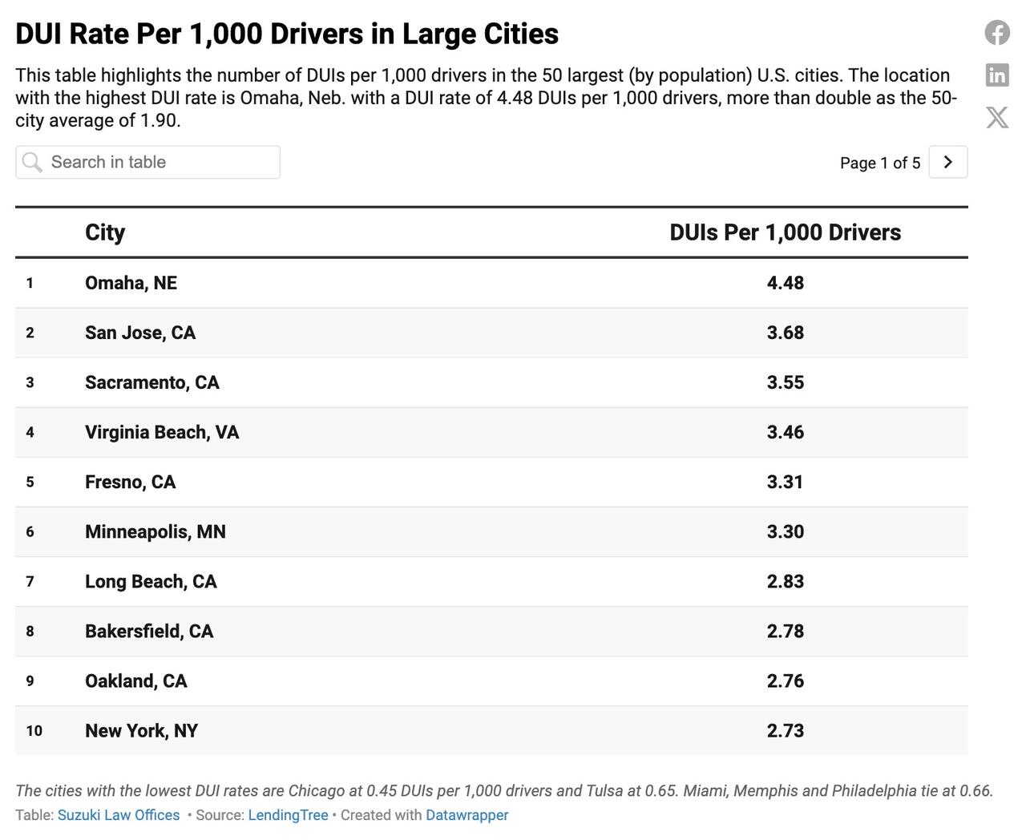The width and height of the screenshot is (1026, 840).
Task: Click the Sacramento, CA city cell
Action: click(x=151, y=382)
